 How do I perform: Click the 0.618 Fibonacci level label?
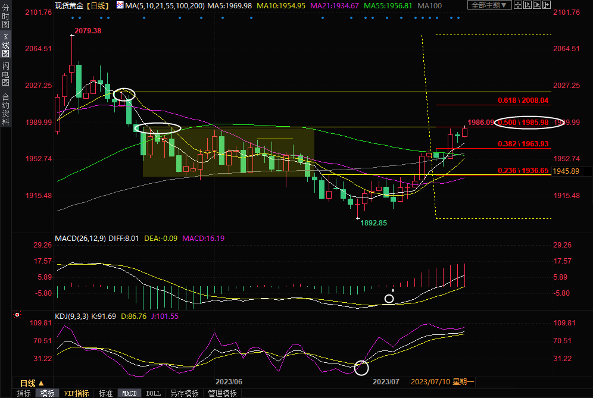tap(523, 101)
